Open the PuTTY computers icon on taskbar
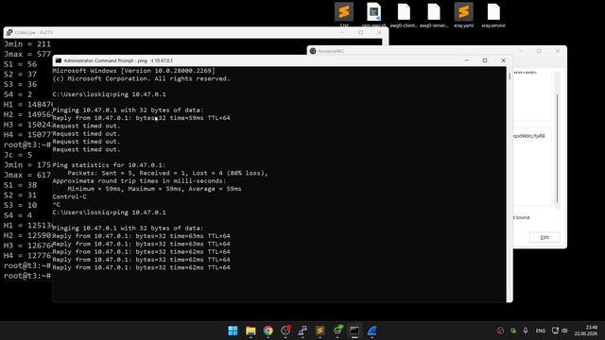This screenshot has width=605, height=340. pos(302,331)
